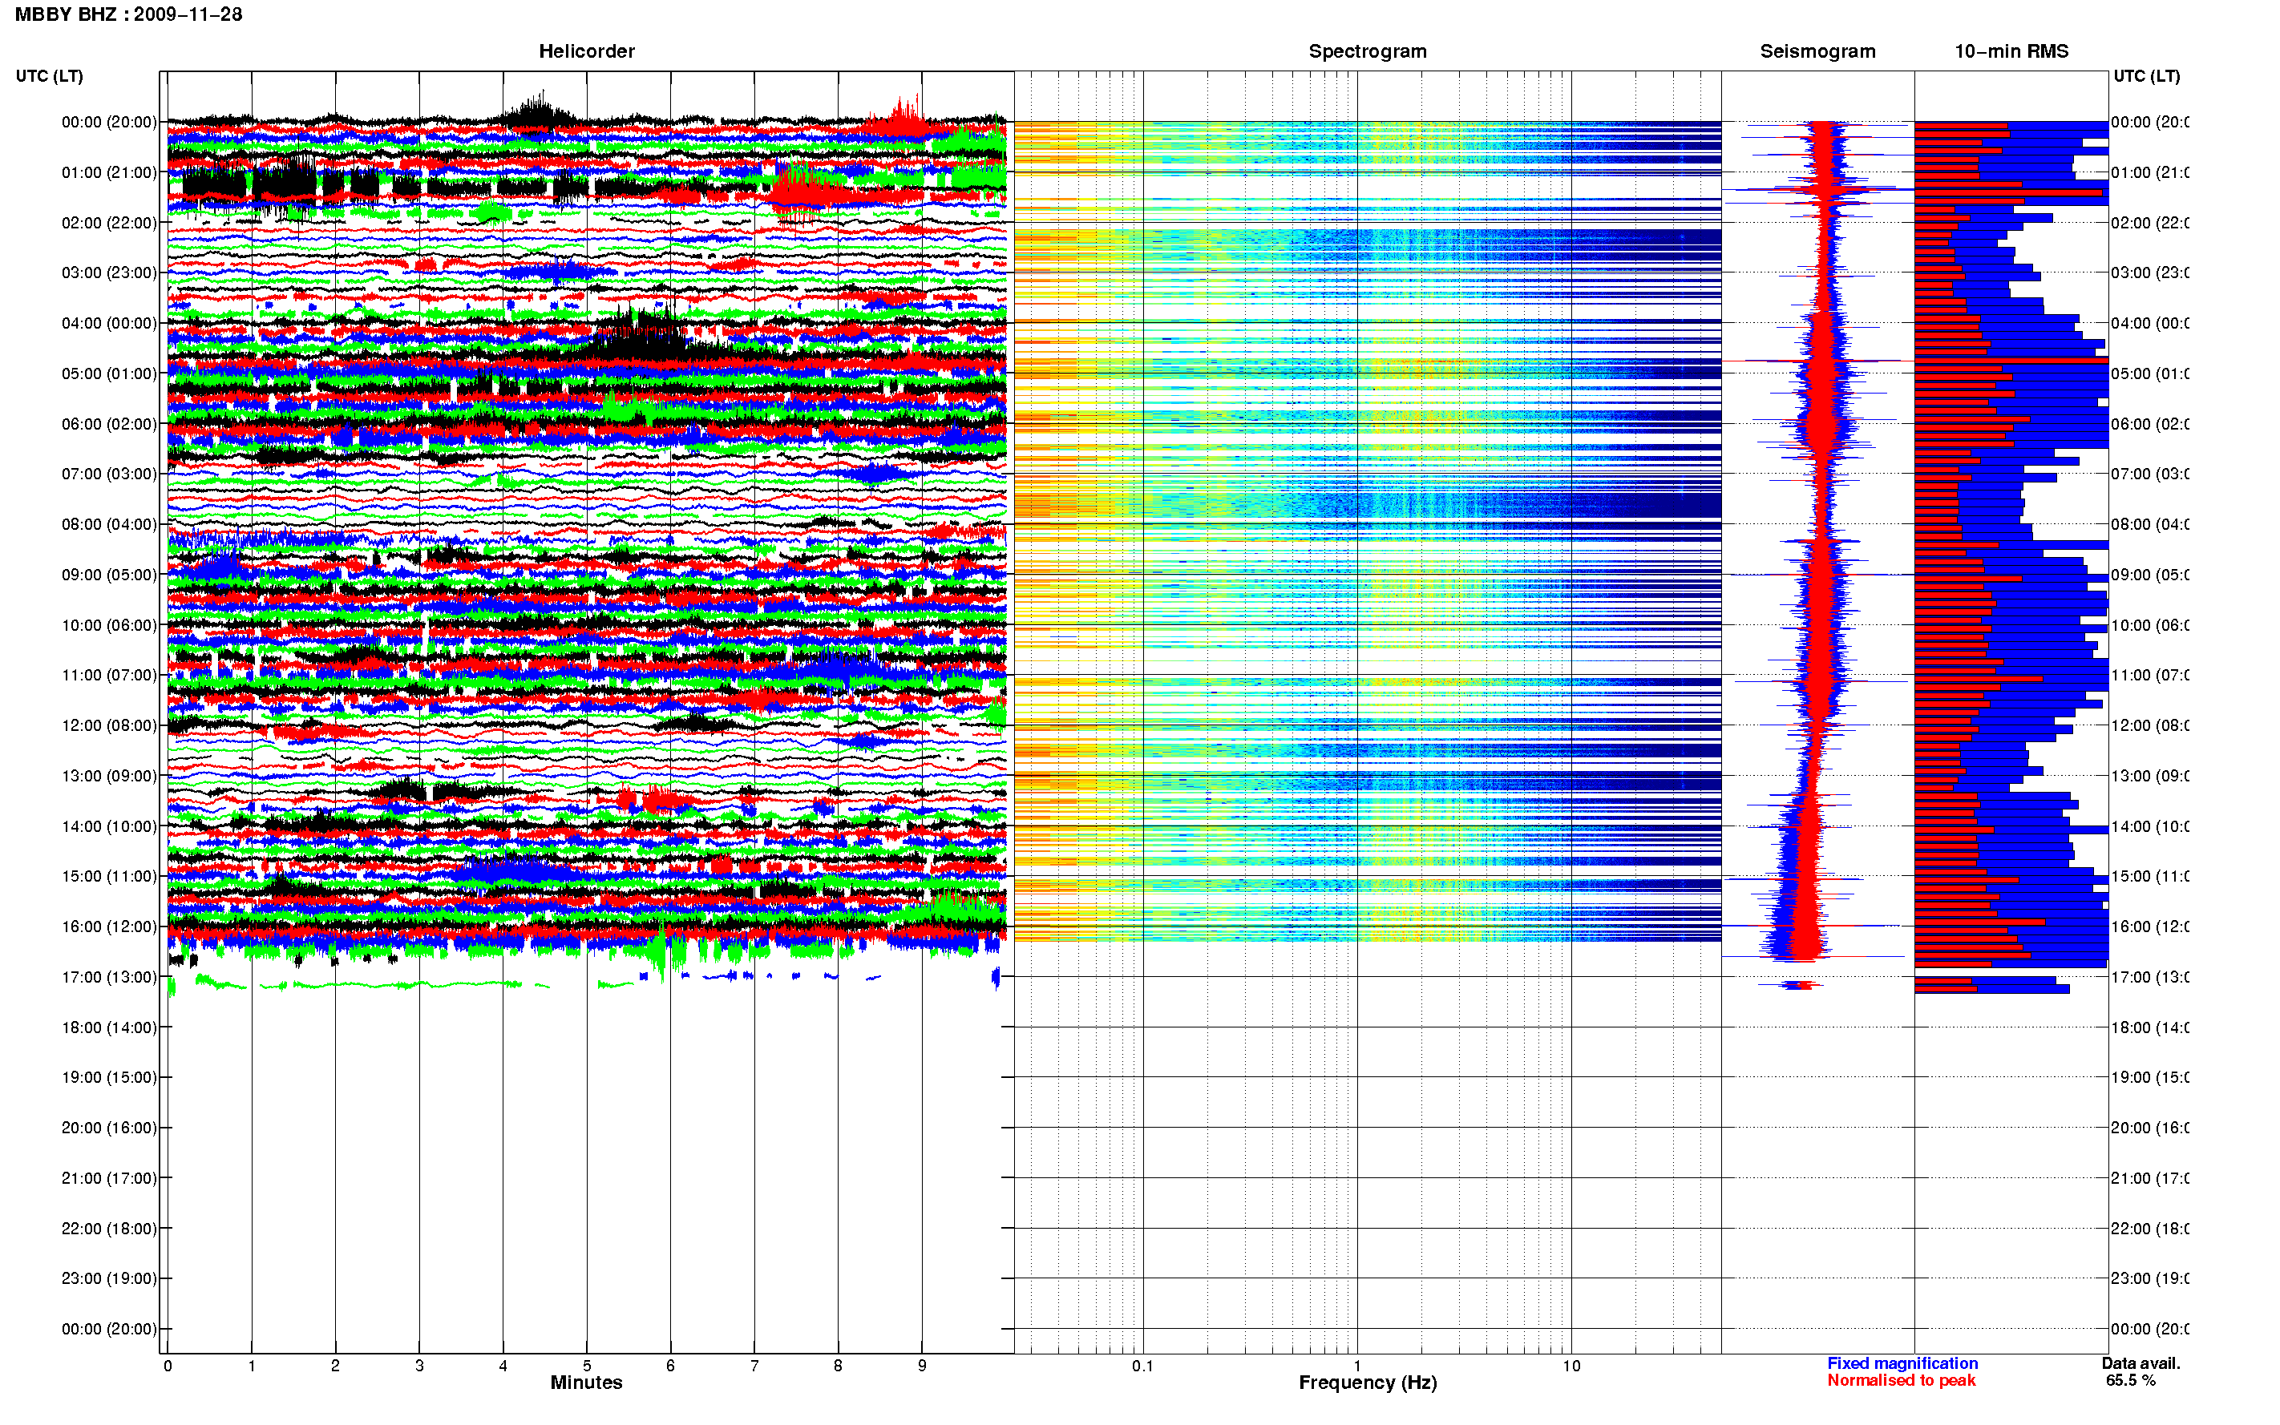Screen dimensions: 2280x1425
Task: Click the '03:00 (23:00)' left time label
Action: [x=109, y=273]
